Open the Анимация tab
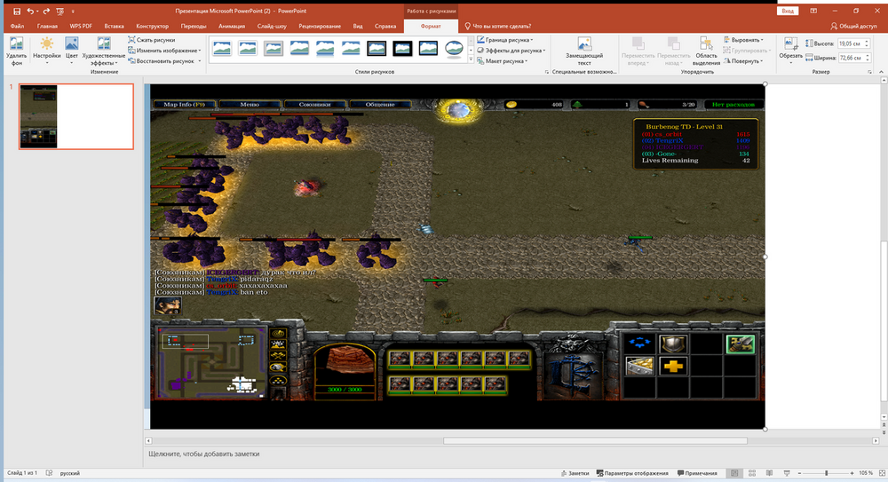 pyautogui.click(x=232, y=26)
